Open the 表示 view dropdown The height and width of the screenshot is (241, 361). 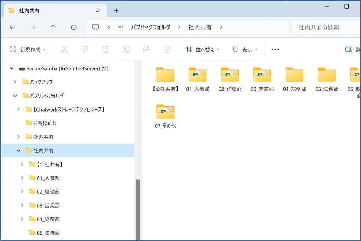pos(245,49)
